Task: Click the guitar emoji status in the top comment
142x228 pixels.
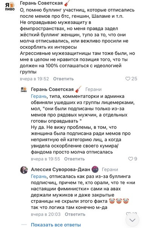Action: [67, 3]
